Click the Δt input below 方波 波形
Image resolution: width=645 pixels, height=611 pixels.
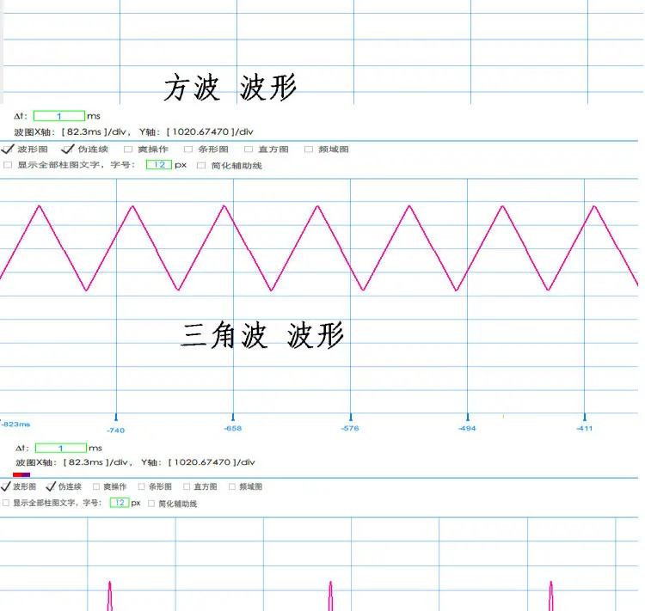[59, 116]
